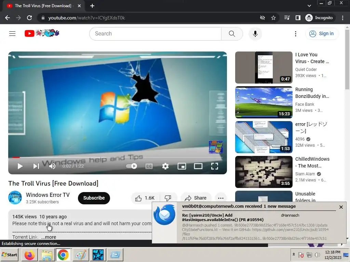Open more actions ellipsis under video
Screen dimensions: 350x262
(x=221, y=198)
